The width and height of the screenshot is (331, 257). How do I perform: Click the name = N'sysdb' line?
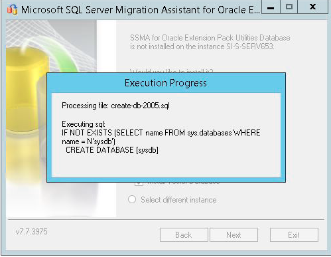pos(88,141)
